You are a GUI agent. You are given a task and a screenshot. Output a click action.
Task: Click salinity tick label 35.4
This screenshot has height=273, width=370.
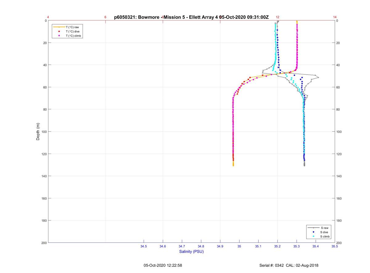pos(316,246)
